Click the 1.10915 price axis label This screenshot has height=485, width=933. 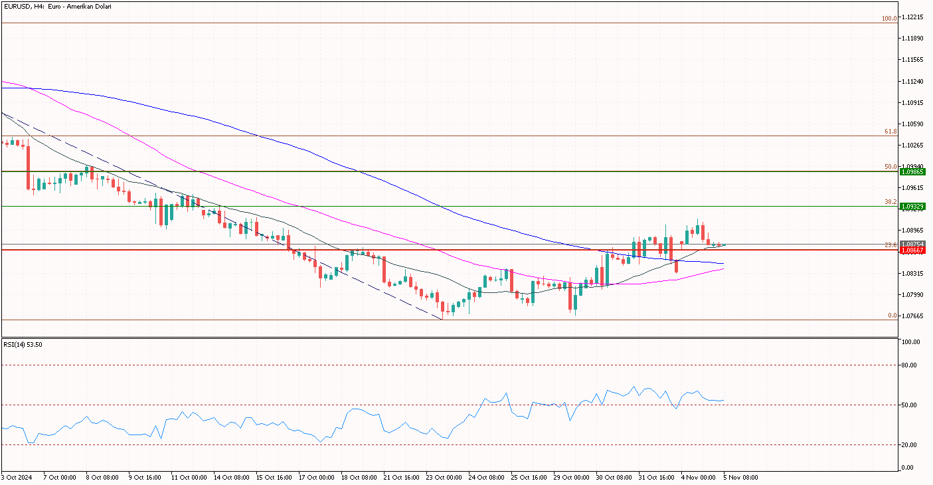tap(914, 103)
